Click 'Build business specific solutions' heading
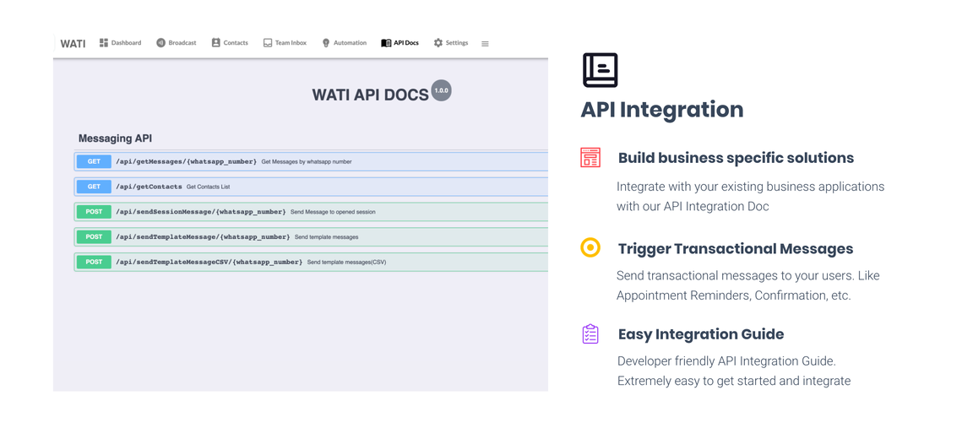Screen dimensions: 973x439 [x=736, y=158]
